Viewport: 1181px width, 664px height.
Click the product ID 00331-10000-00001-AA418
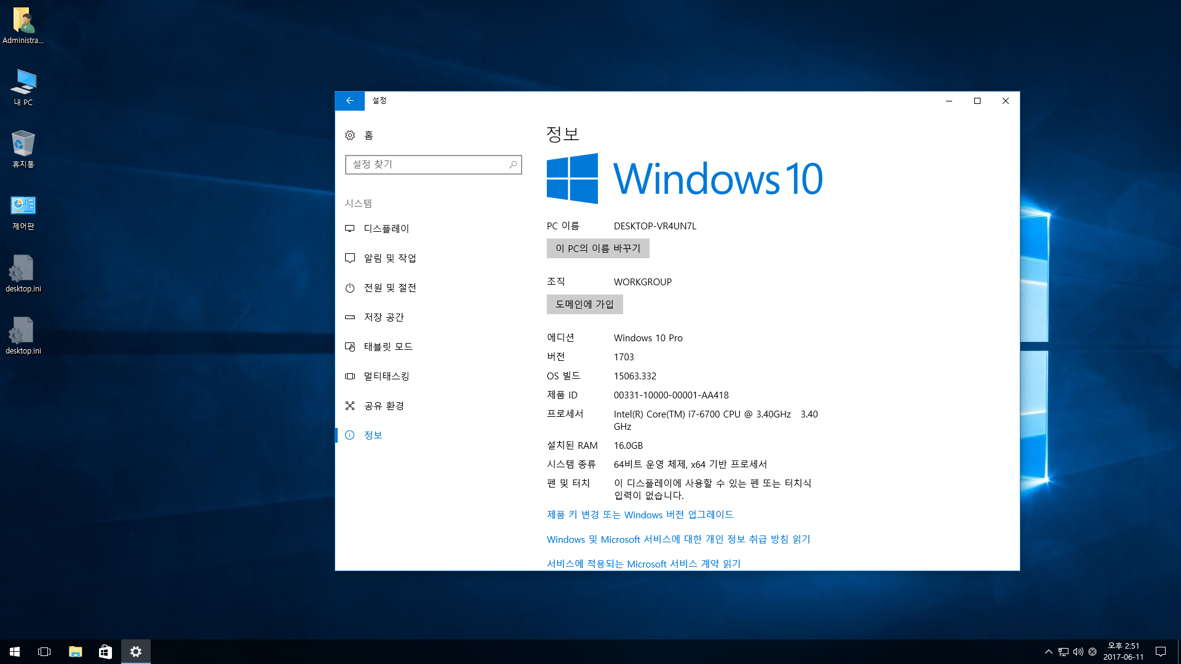pyautogui.click(x=671, y=395)
